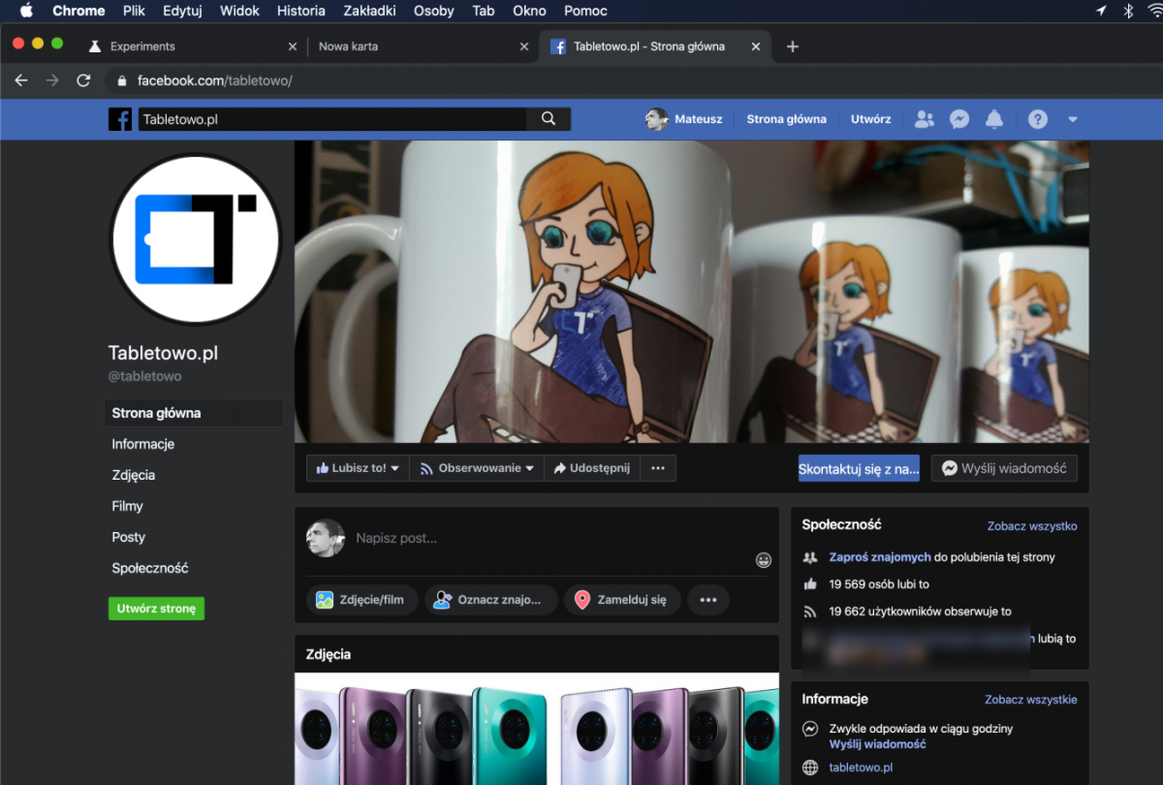Open Zdjęcia in left sidebar
1163x785 pixels.
(x=133, y=475)
